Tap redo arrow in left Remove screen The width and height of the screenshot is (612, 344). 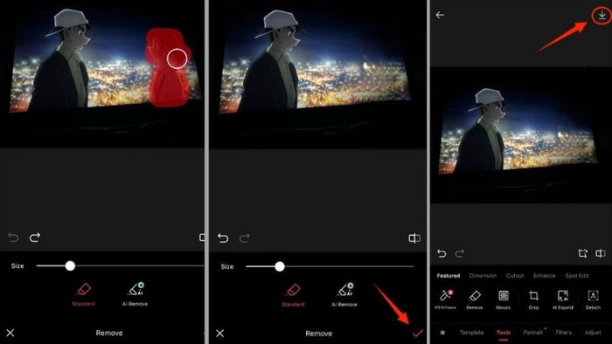coord(35,237)
